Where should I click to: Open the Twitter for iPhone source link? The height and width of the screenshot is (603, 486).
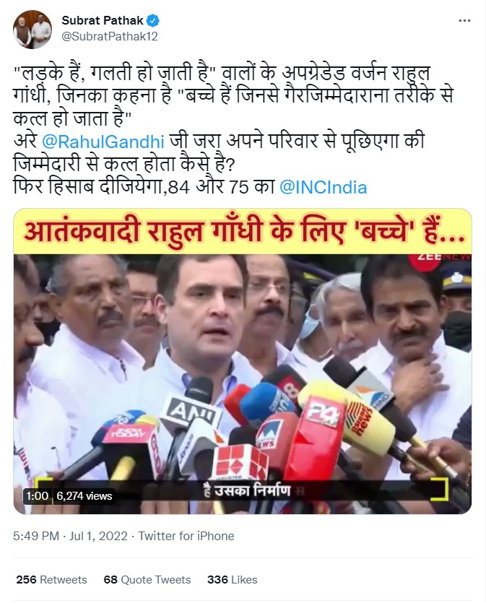point(186,536)
